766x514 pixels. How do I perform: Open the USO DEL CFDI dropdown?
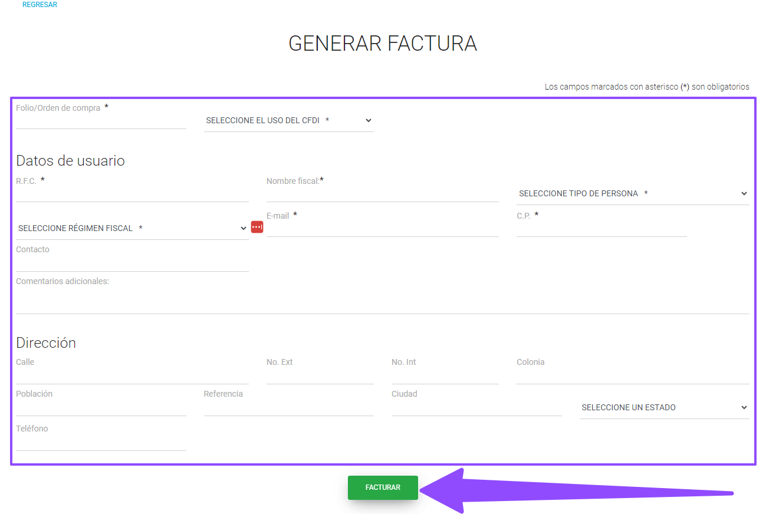coord(289,120)
